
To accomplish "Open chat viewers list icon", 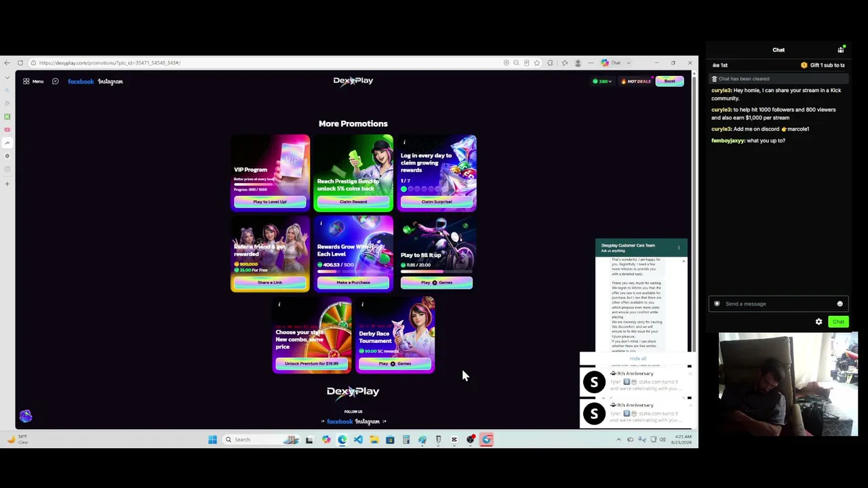I will 841,50.
